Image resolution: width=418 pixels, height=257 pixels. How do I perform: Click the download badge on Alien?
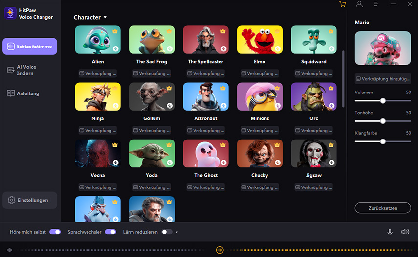point(116,49)
